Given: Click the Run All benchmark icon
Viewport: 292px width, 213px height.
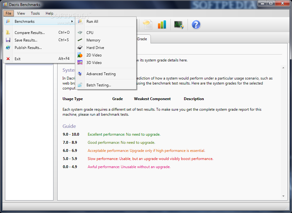Looking at the screenshot, I should pyautogui.click(x=80, y=21).
